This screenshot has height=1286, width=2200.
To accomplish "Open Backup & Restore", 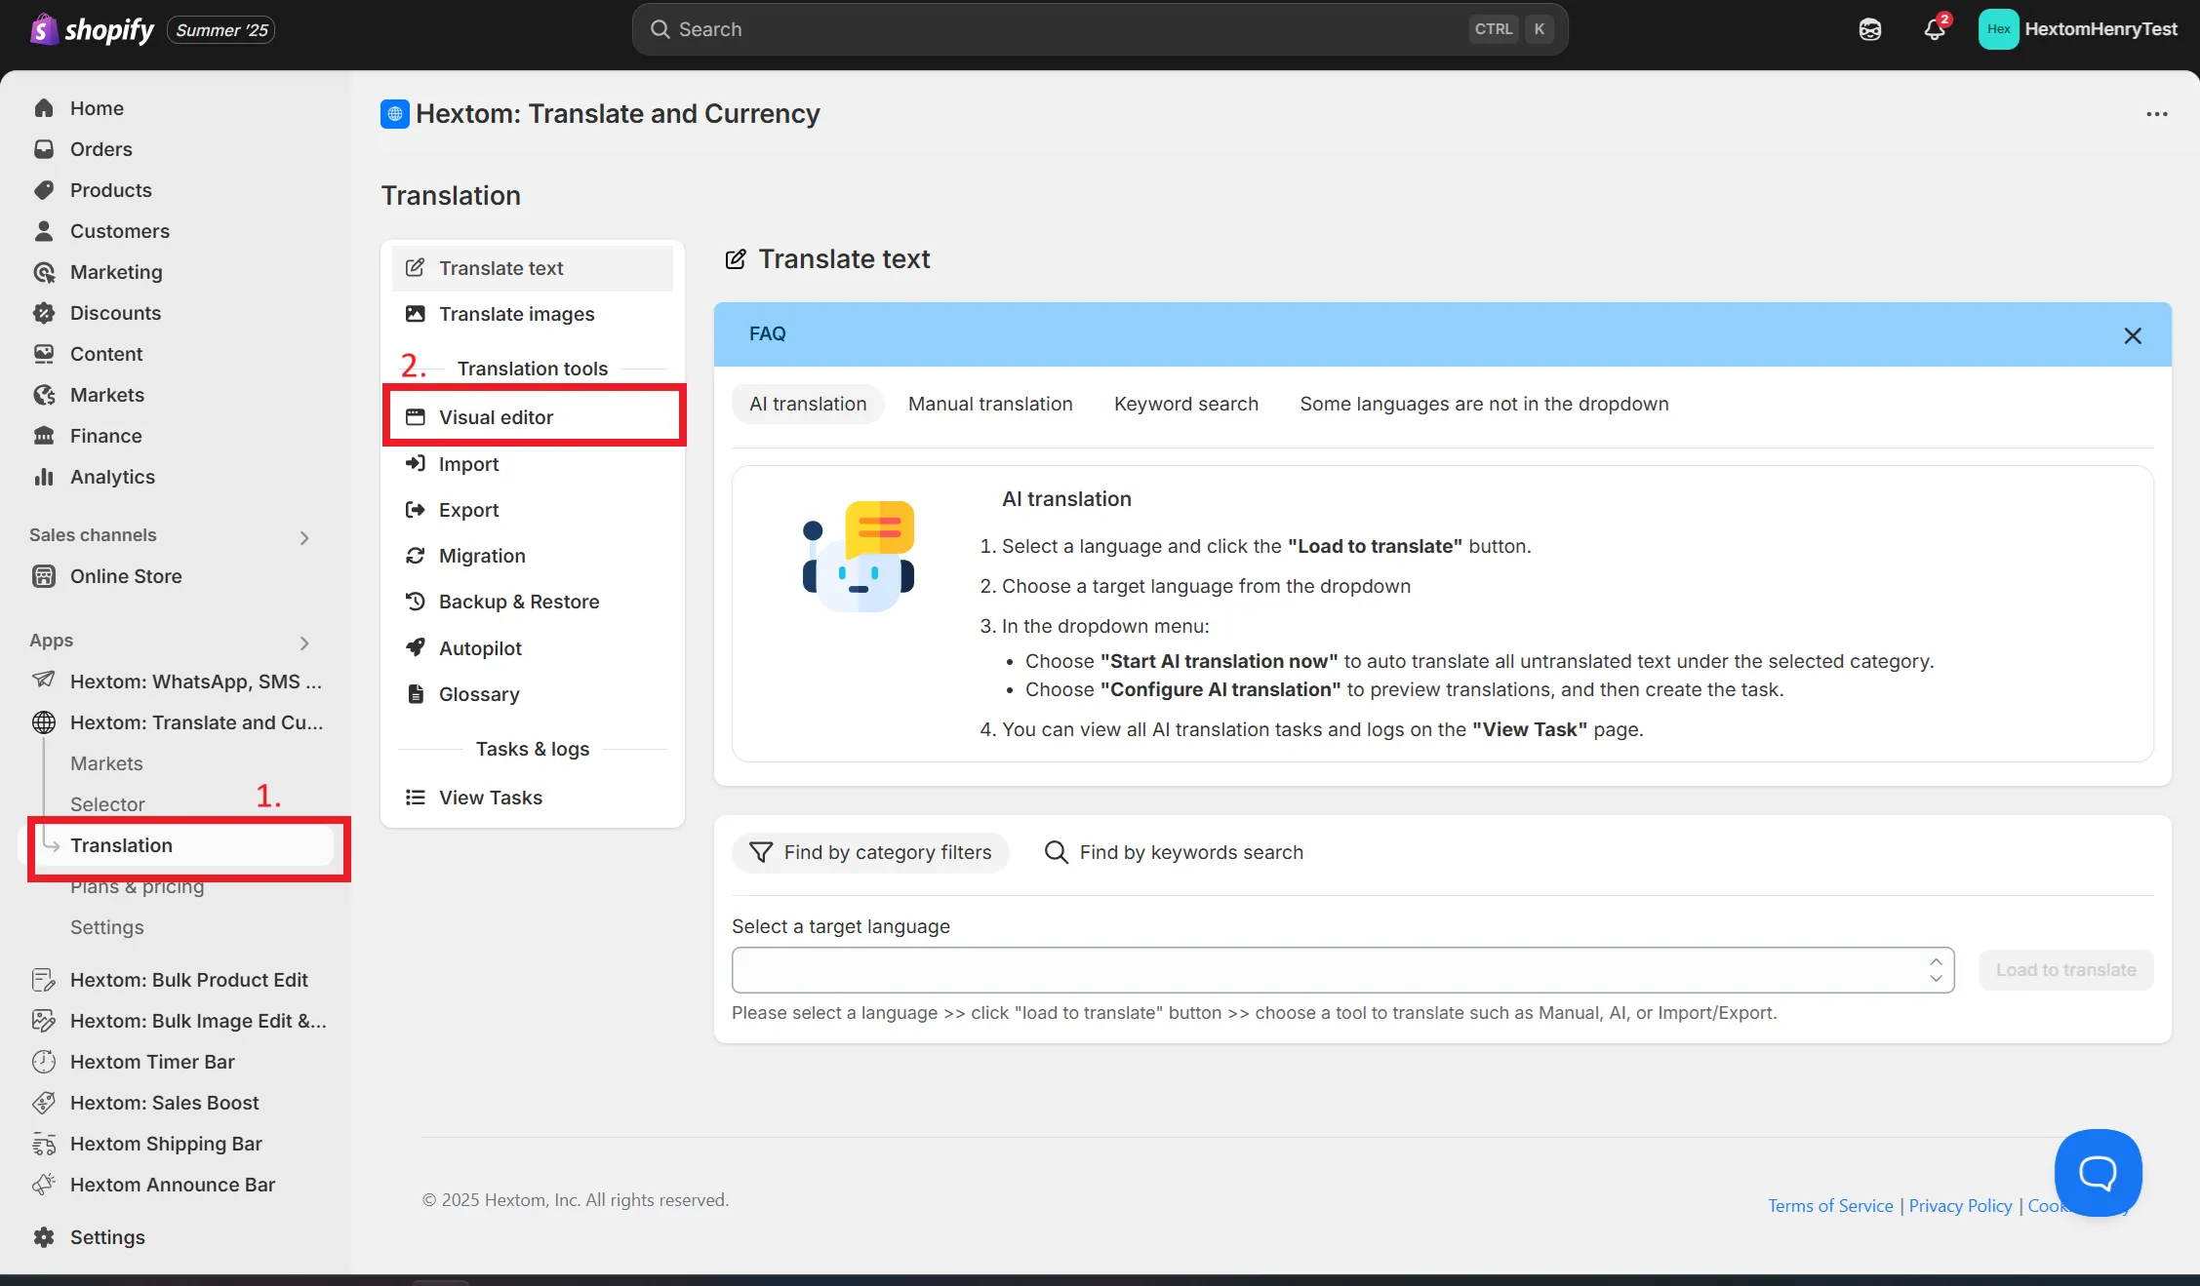I will click(x=533, y=602).
